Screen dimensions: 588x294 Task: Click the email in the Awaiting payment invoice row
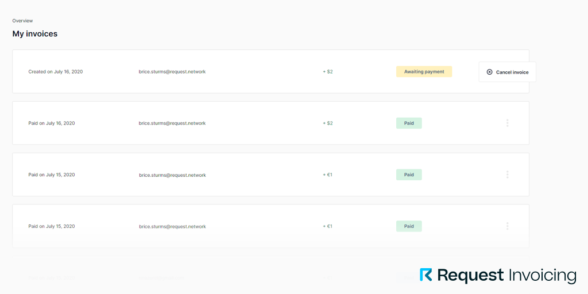[x=172, y=72]
